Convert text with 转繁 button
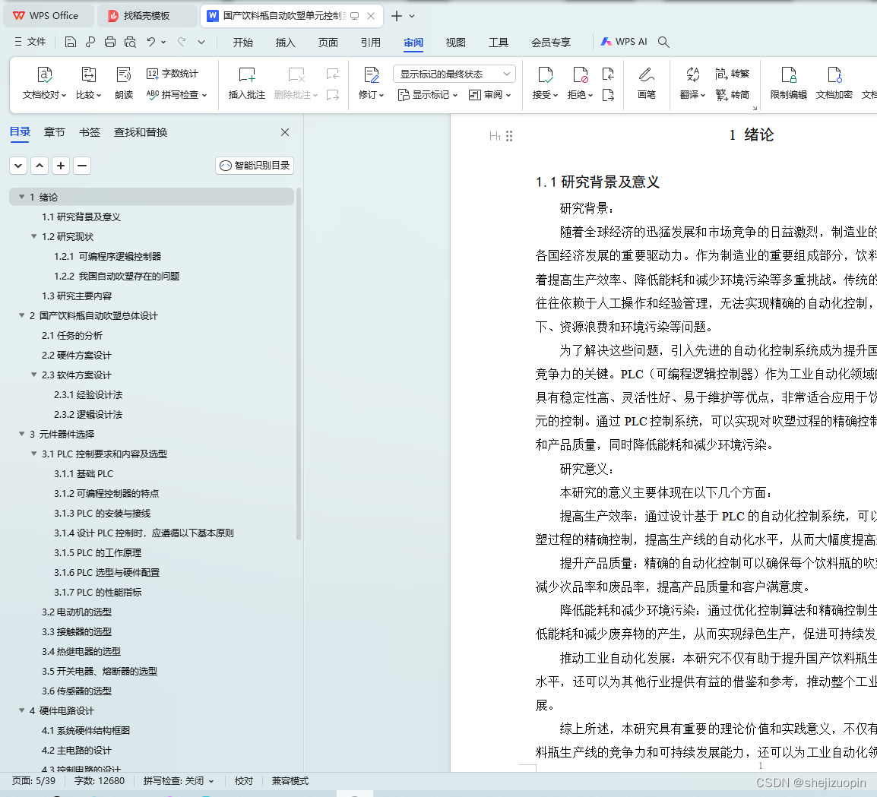 tap(732, 73)
